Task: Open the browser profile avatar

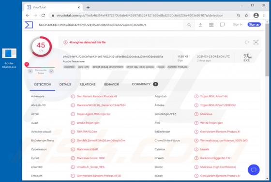Action: pyautogui.click(x=256, y=15)
